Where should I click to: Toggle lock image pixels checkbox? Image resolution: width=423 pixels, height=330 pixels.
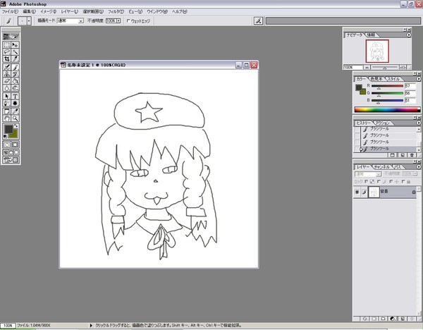379,182
